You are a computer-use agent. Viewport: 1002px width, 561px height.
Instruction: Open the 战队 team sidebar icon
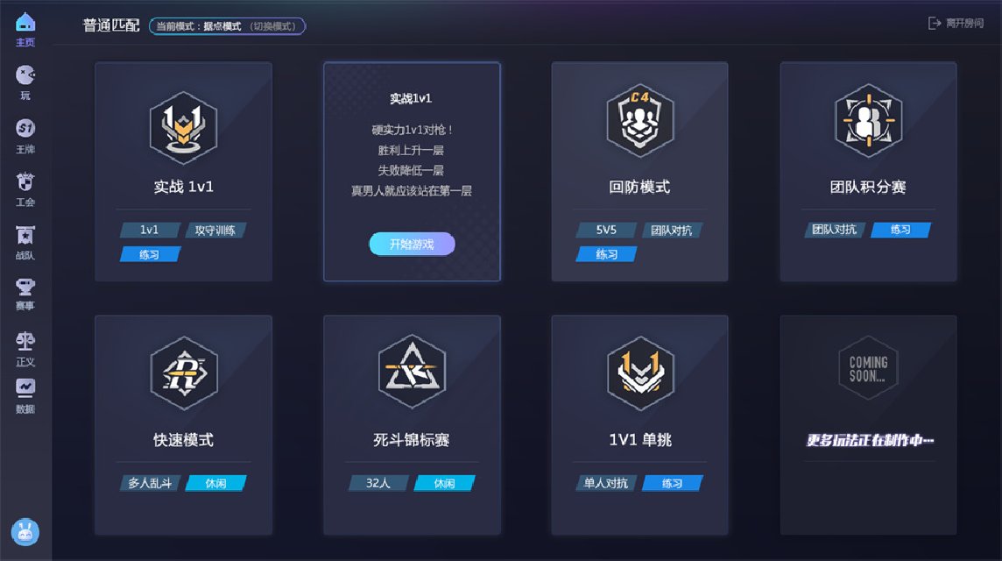(x=25, y=243)
